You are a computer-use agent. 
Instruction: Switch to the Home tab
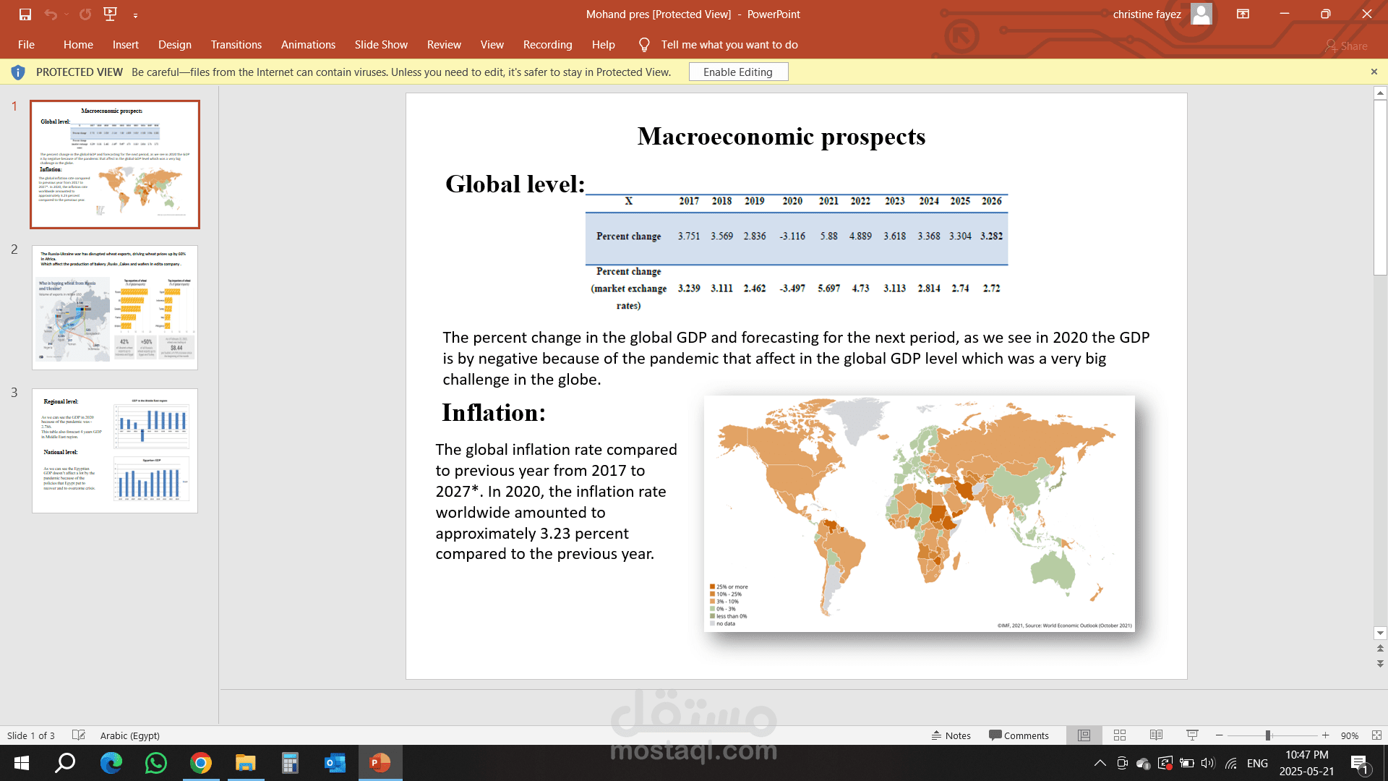78,45
